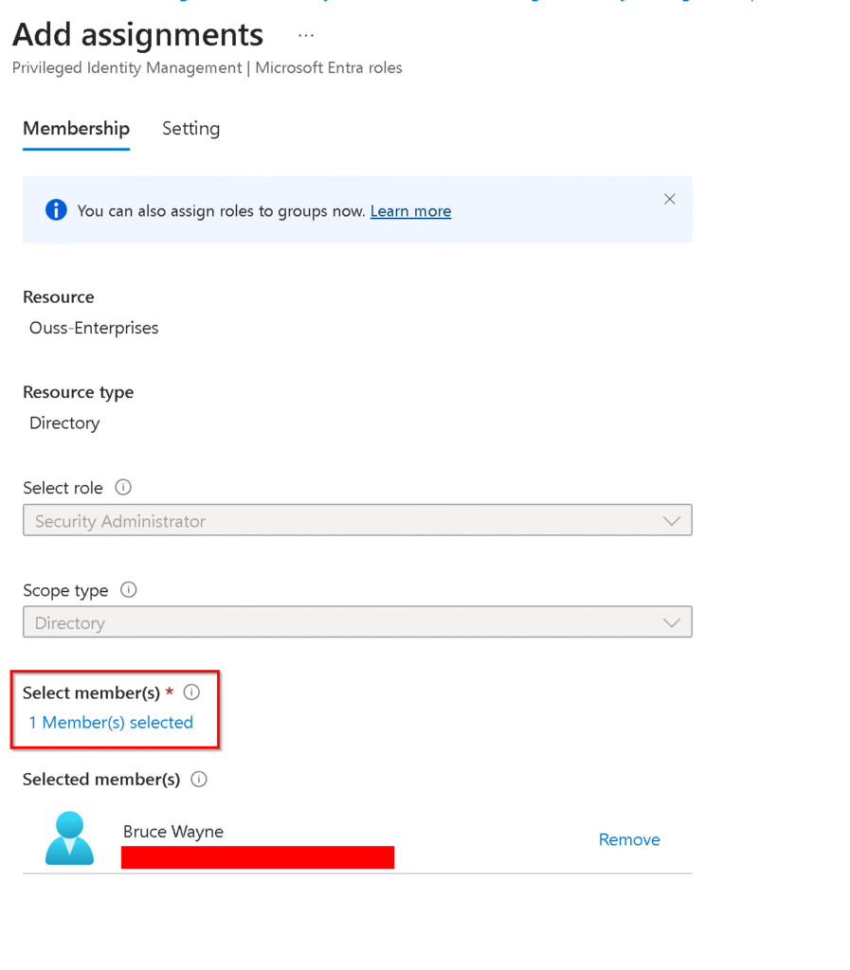Click the info icon next to Select role

(123, 487)
